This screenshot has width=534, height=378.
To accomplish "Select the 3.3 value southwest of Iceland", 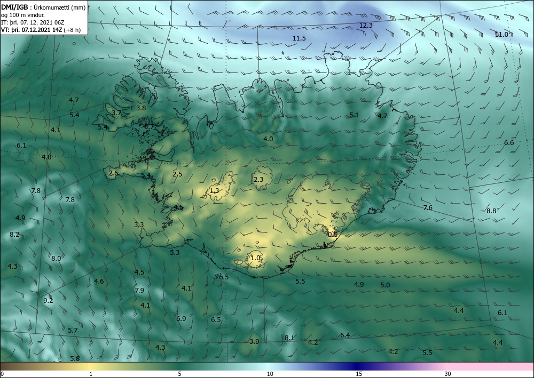I will pos(139,224).
